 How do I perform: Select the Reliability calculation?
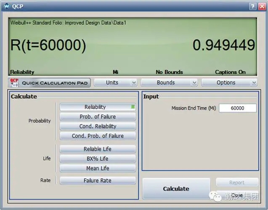(98, 107)
